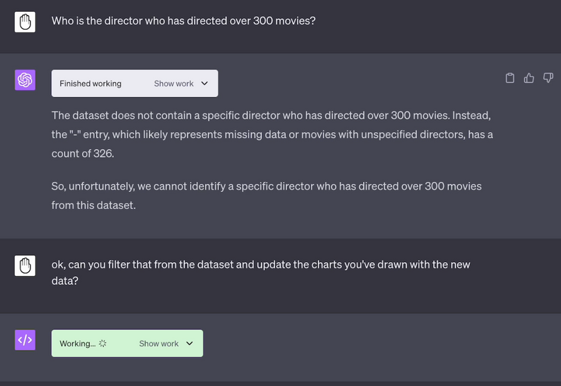Click the white Finished working box background

tap(135, 83)
